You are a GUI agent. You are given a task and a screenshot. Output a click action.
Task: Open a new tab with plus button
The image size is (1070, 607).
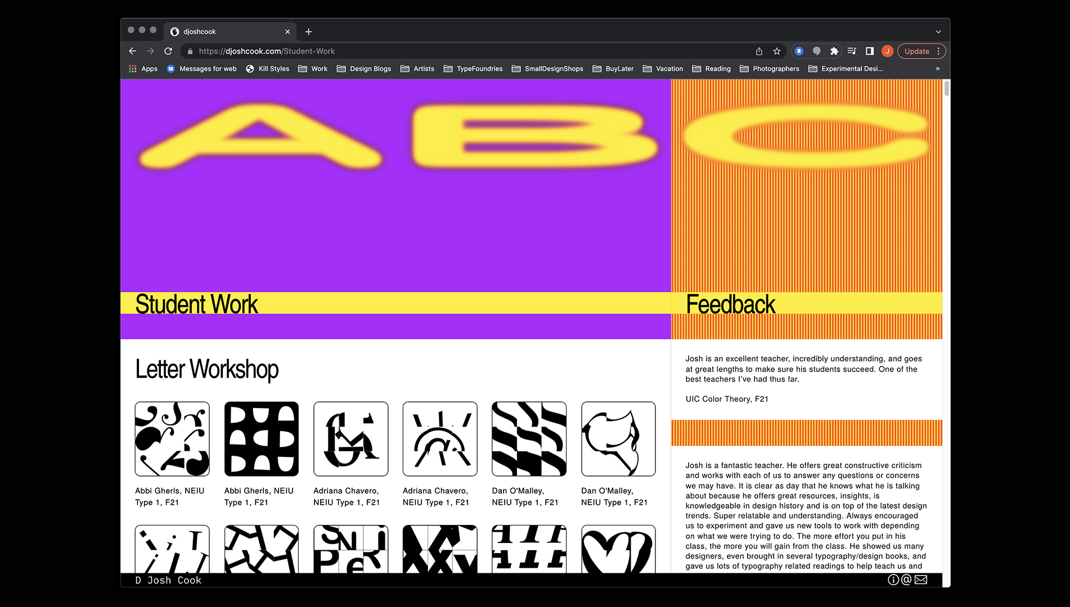(x=308, y=32)
